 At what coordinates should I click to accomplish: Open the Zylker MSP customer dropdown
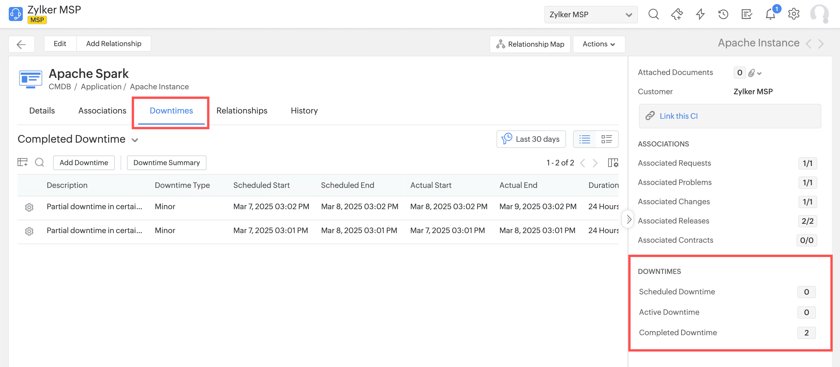tap(591, 15)
